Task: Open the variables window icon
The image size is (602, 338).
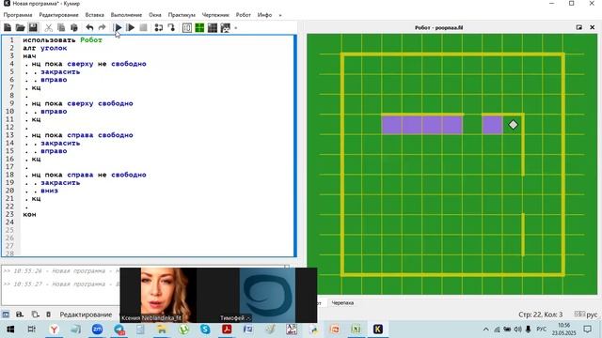Action: tap(187, 27)
